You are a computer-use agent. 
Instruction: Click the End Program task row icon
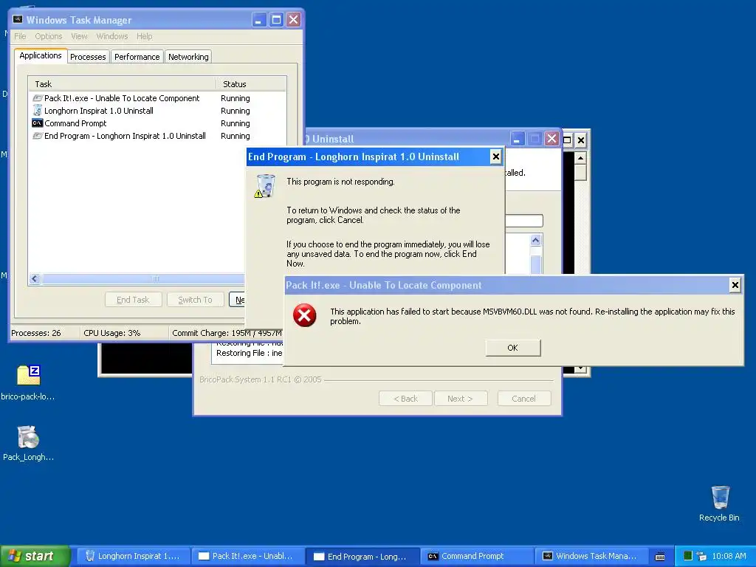tap(38, 136)
